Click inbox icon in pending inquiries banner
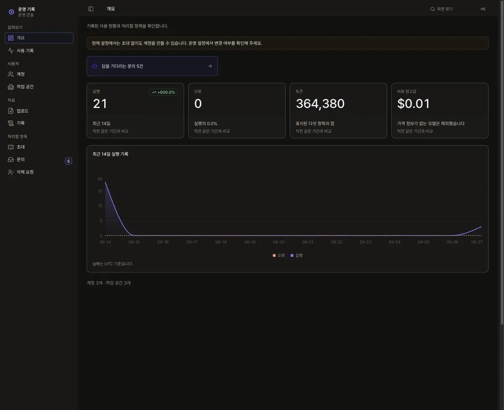 click(x=95, y=66)
